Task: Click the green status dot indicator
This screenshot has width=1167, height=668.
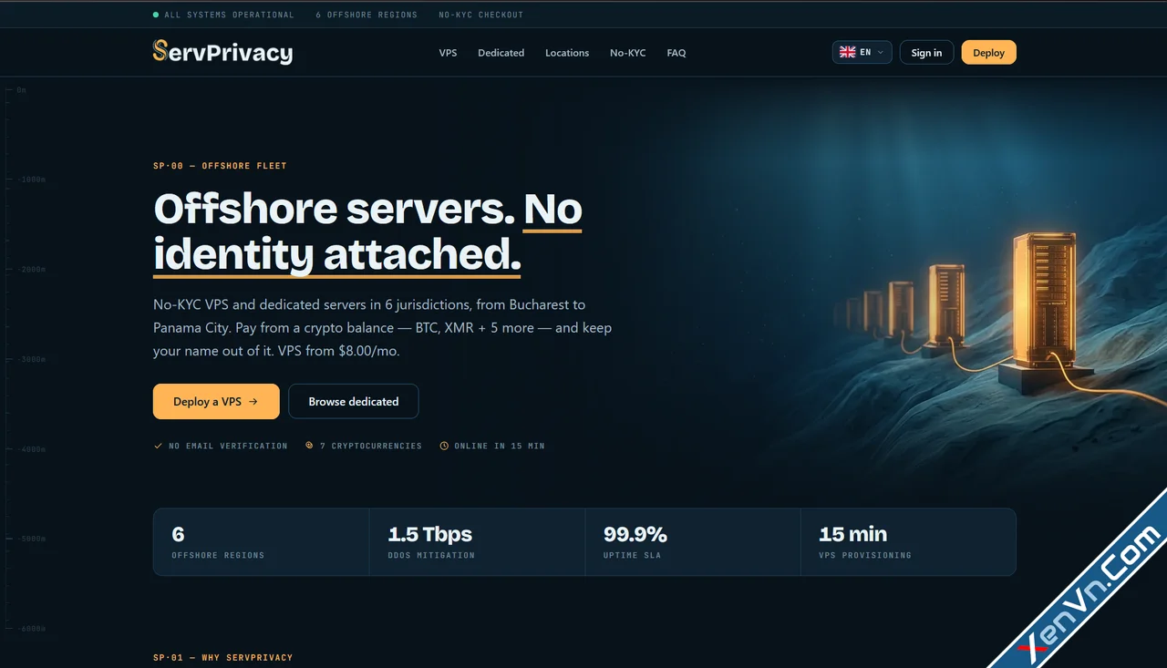Action: click(x=156, y=15)
